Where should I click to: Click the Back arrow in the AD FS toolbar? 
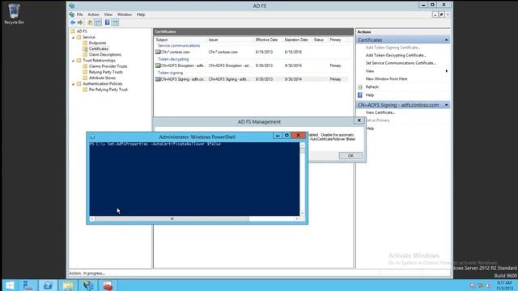click(73, 23)
